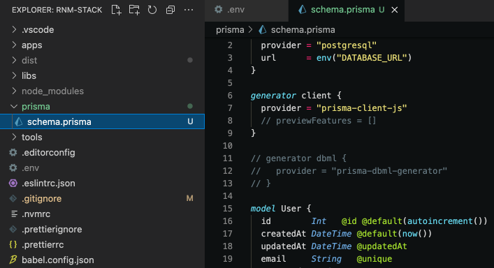Click the braces icon beside .prettierrc

tap(13, 244)
